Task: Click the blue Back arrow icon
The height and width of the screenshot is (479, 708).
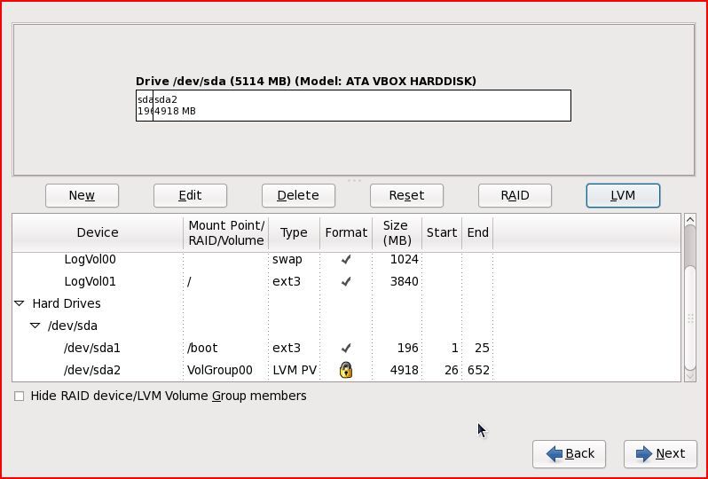Action: coord(555,454)
